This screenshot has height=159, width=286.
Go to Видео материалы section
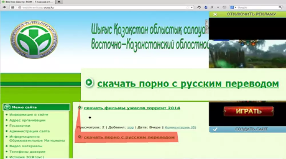coord(25,146)
